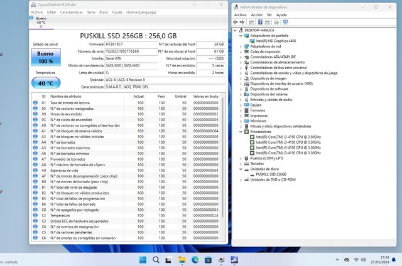The width and height of the screenshot is (402, 266).
Task: Click the Device Manager taskbar icon
Action: (x=221, y=260)
